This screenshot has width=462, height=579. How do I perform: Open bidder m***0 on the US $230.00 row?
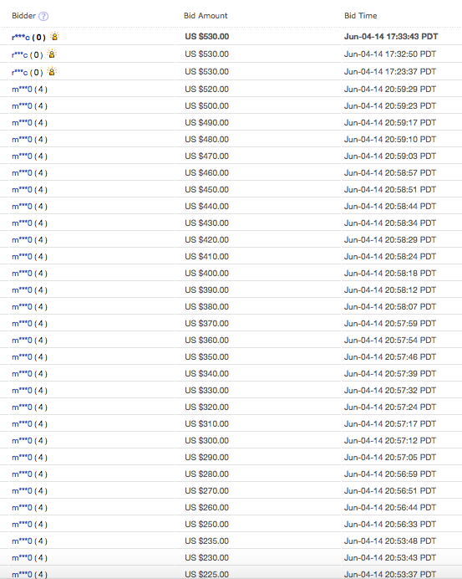(22, 558)
